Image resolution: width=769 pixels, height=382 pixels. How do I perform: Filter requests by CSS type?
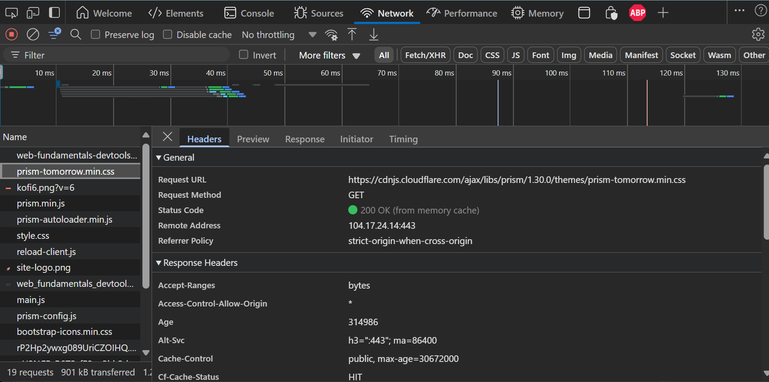pyautogui.click(x=492, y=55)
